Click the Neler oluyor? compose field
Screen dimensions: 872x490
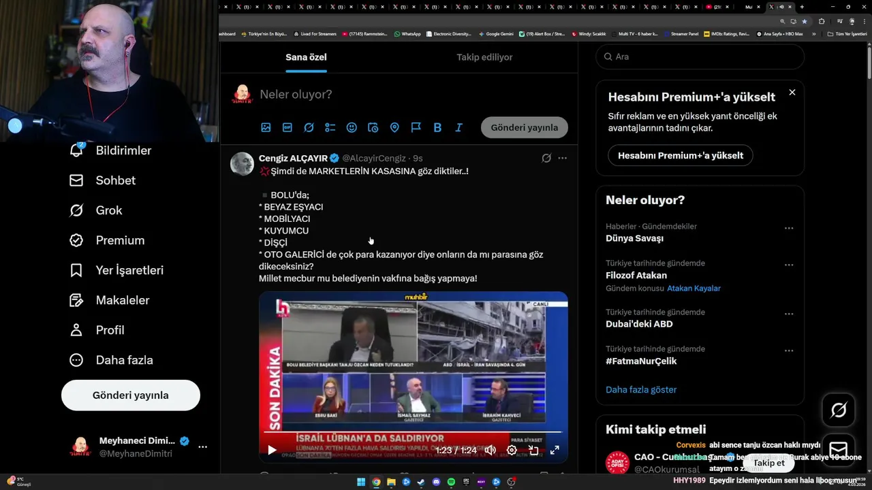(413, 94)
